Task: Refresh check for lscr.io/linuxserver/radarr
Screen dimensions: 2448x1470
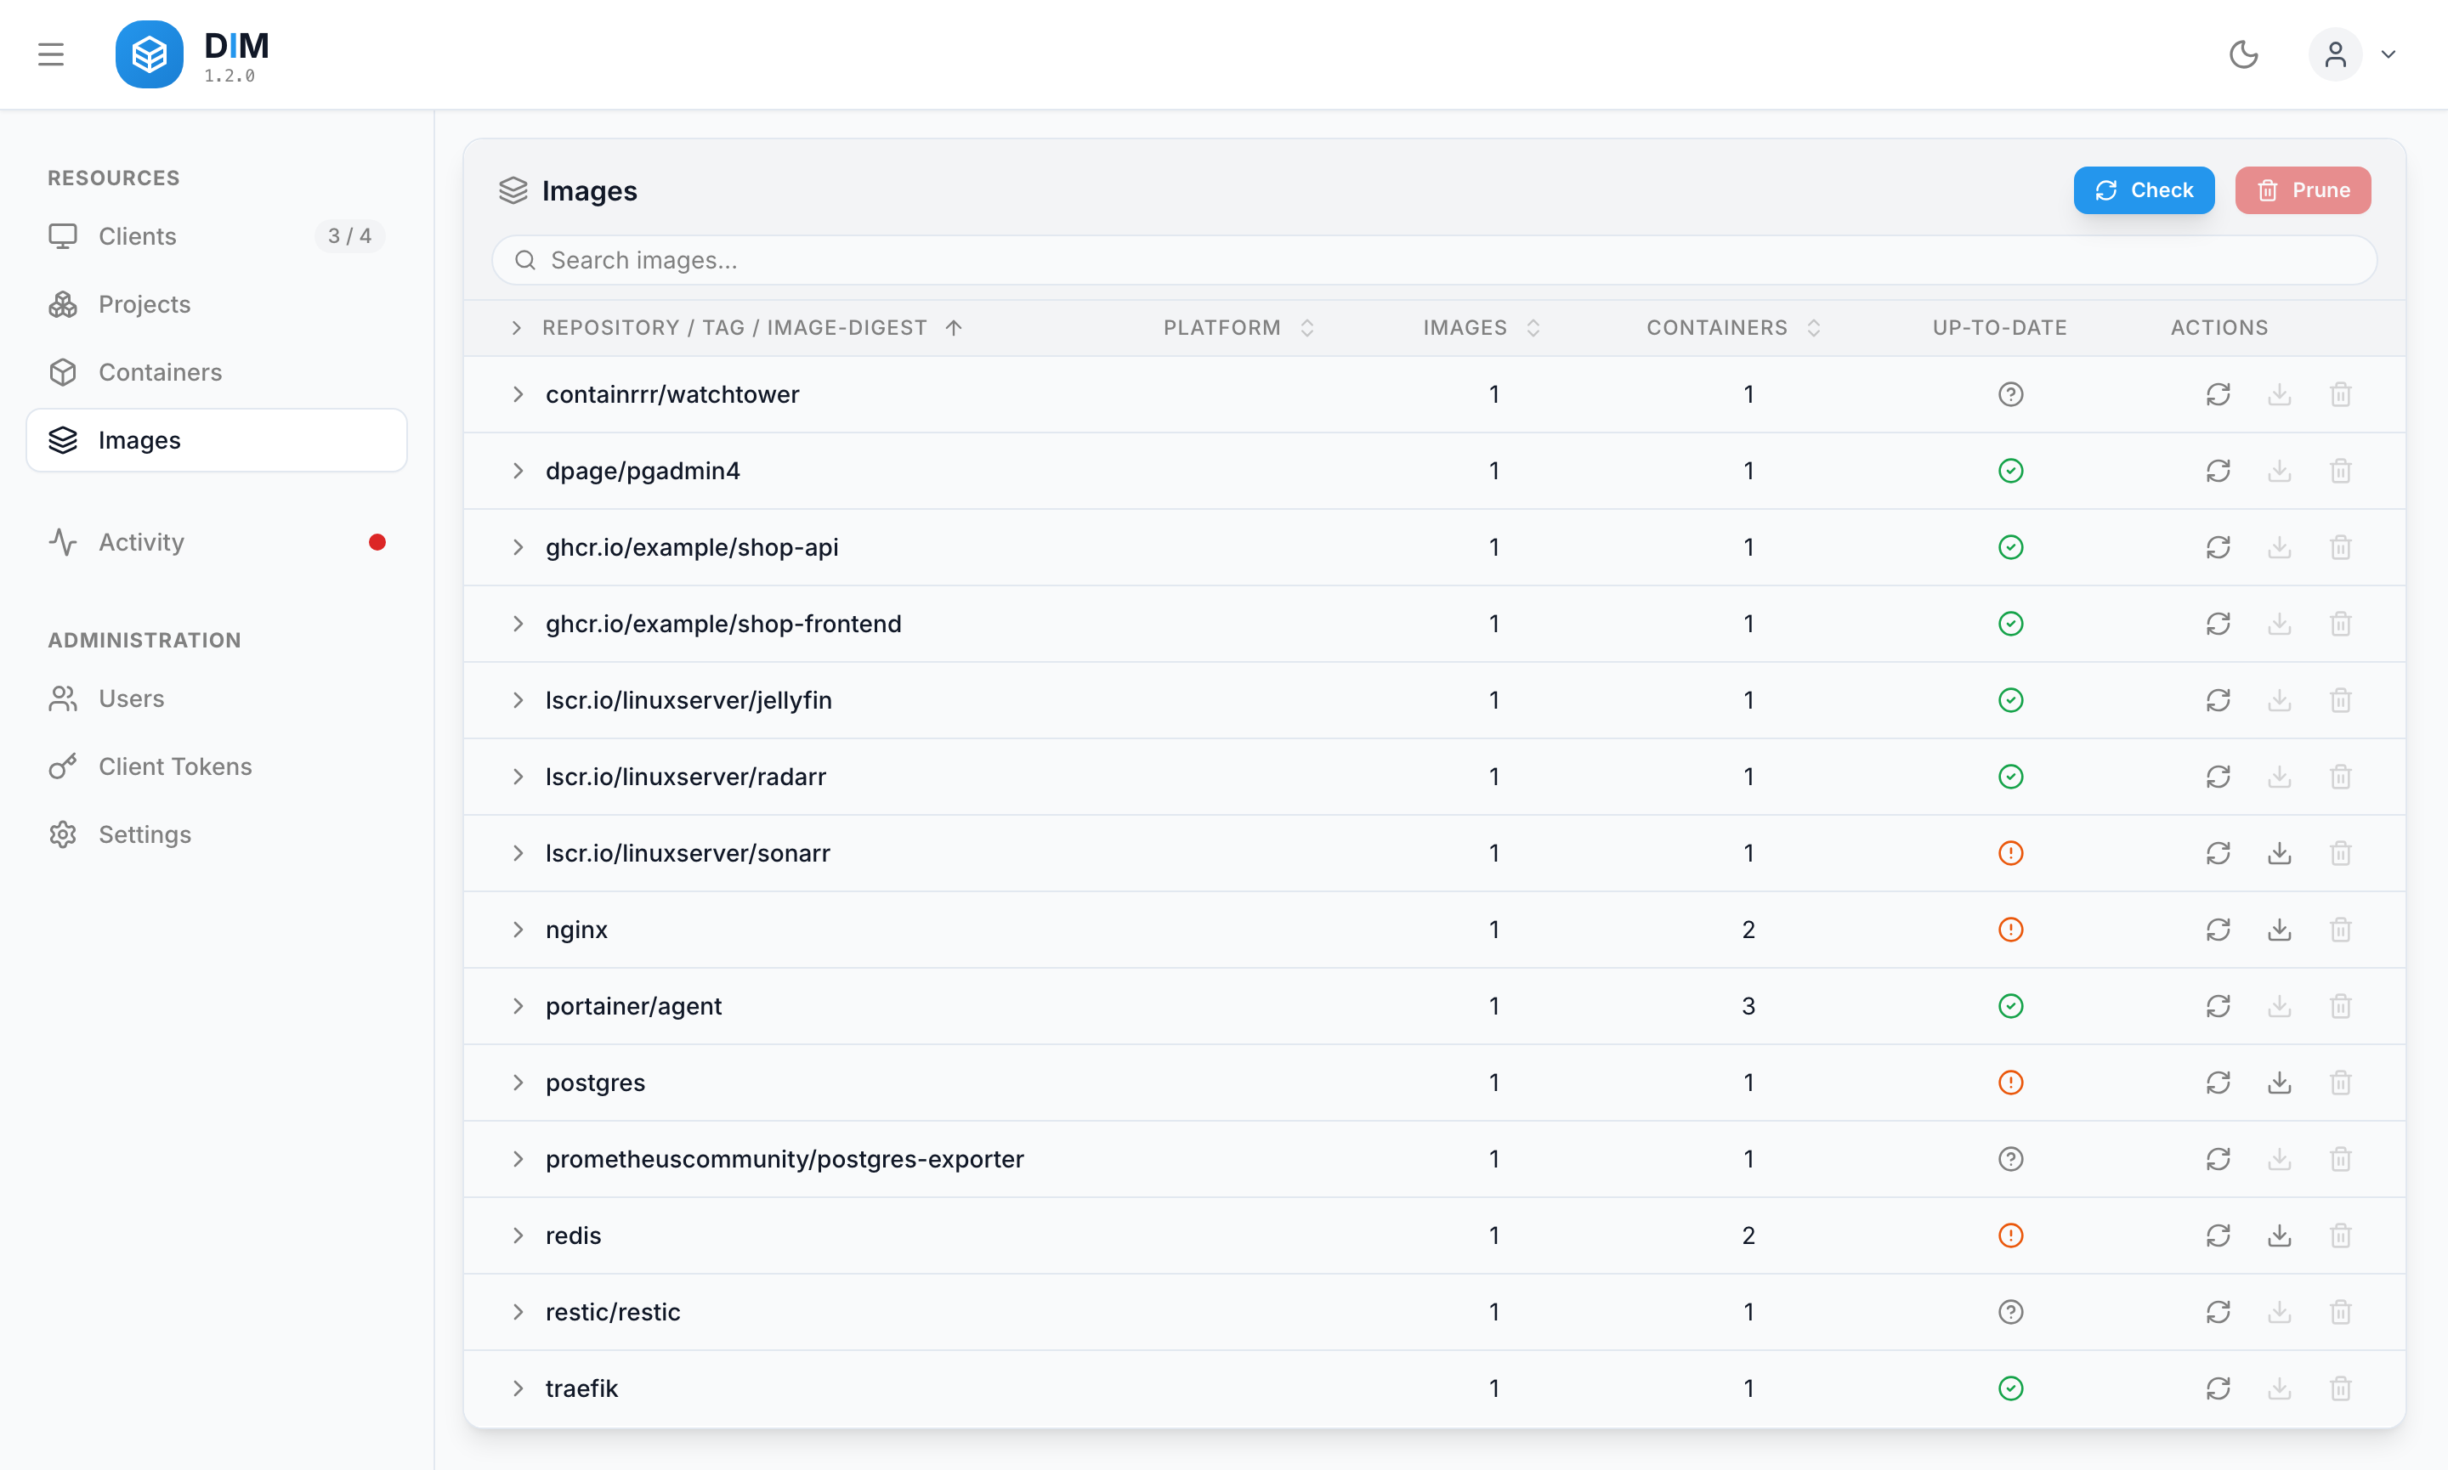Action: tap(2218, 777)
